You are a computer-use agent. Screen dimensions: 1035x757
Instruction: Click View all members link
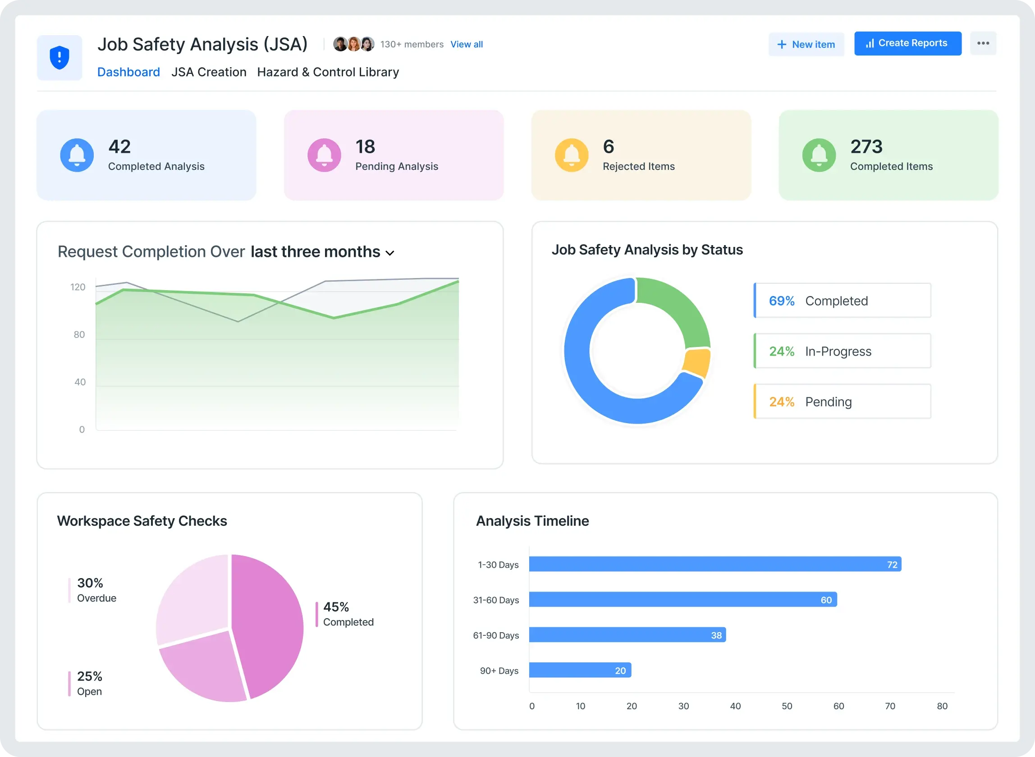[x=466, y=45]
